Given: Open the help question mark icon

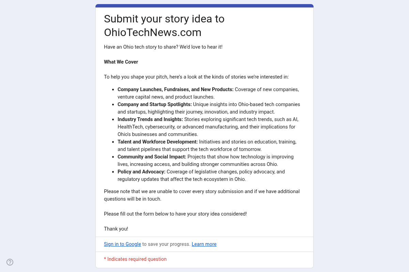Looking at the screenshot, I should [x=10, y=262].
